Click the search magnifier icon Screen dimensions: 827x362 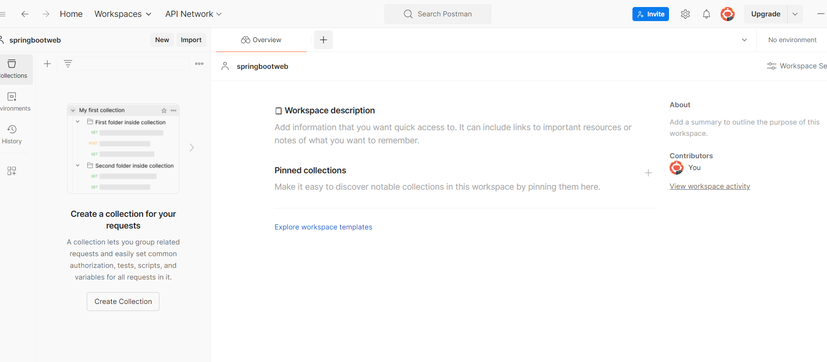coord(408,14)
